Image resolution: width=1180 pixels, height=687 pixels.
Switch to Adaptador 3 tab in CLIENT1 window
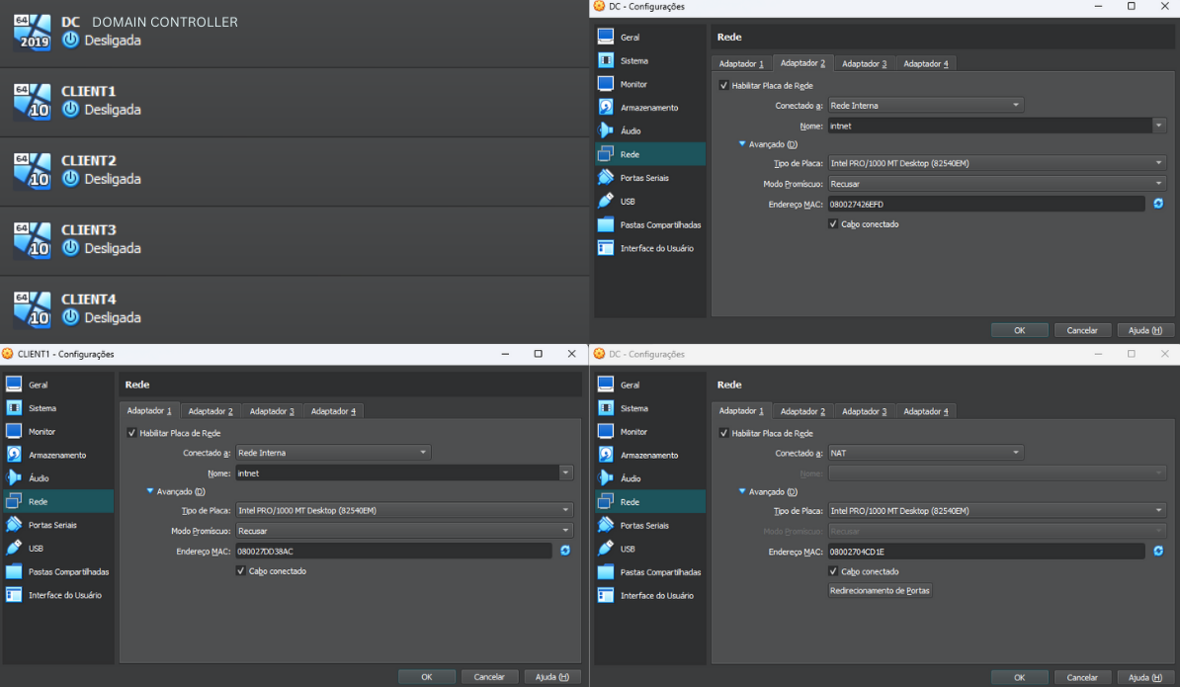pos(272,411)
